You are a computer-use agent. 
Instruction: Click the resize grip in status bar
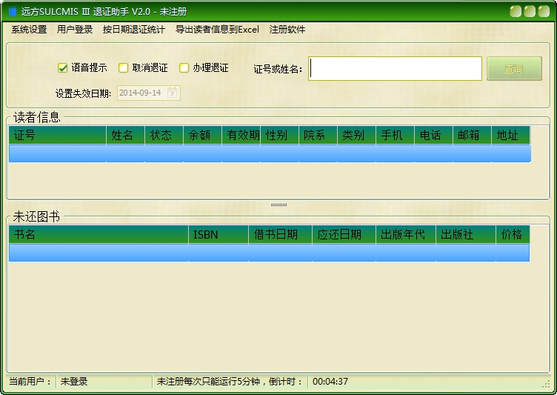[547, 384]
